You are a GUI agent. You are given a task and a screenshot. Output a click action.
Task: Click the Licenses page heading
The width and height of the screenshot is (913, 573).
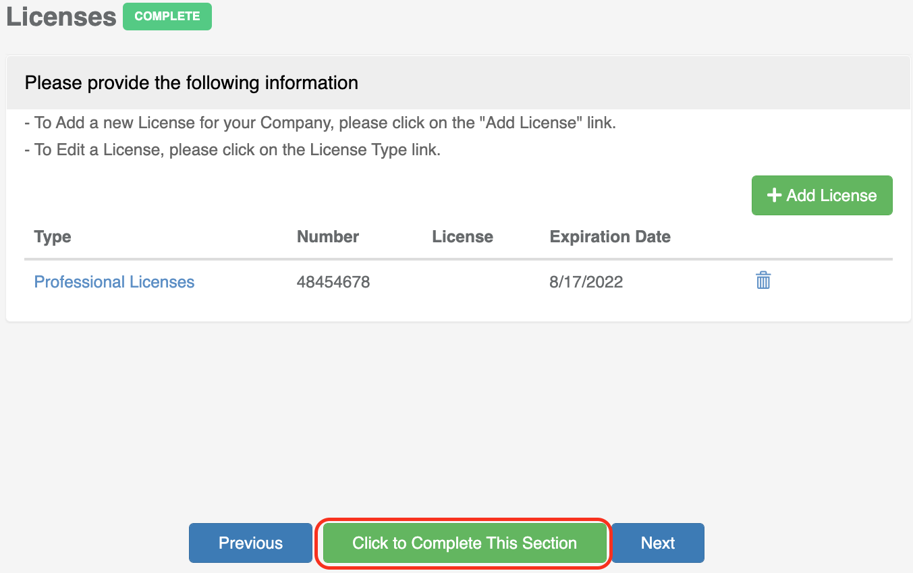tap(61, 17)
